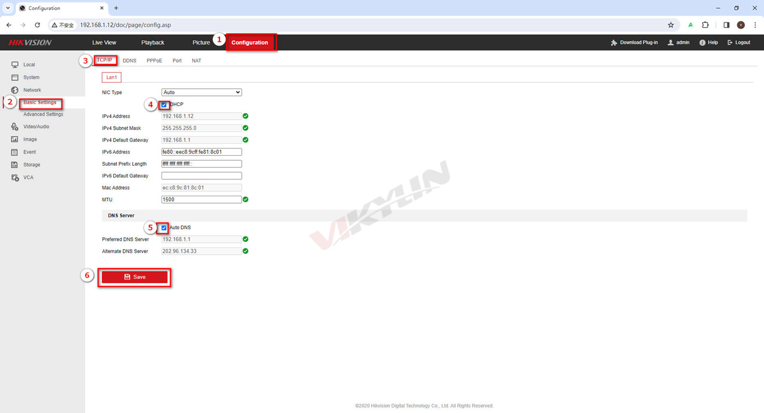Click the VCA icon in sidebar
Viewport: 764px width, 413px height.
(x=15, y=178)
